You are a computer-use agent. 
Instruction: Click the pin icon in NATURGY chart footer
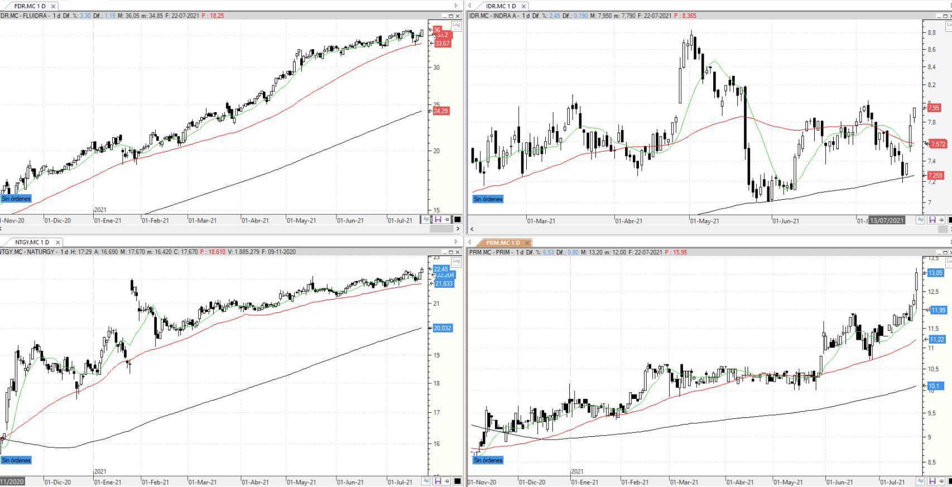tap(447, 481)
